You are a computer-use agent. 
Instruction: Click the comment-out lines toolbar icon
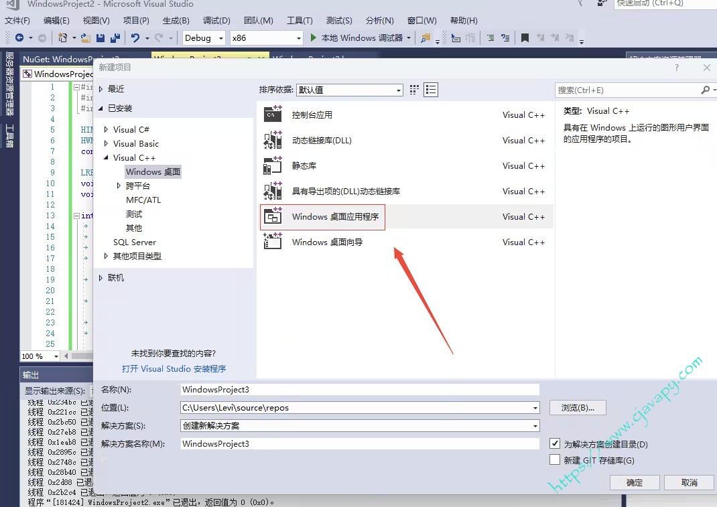491,38
